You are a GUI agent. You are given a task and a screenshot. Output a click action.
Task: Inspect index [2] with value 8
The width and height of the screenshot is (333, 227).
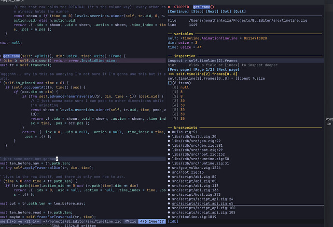177,96
